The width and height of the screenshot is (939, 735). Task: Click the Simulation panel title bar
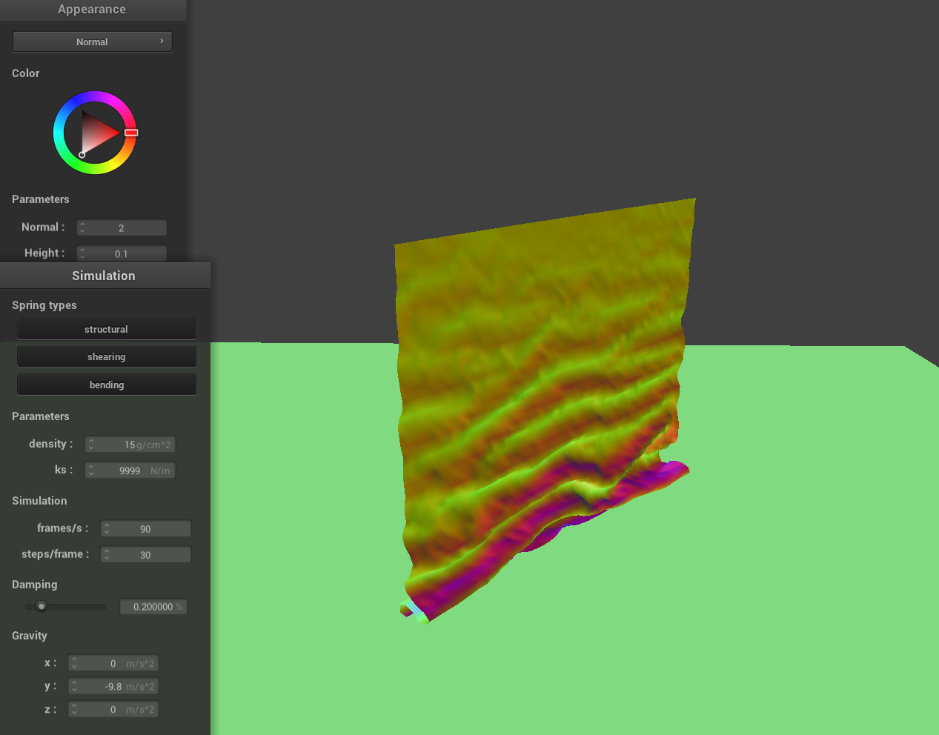[x=104, y=276]
